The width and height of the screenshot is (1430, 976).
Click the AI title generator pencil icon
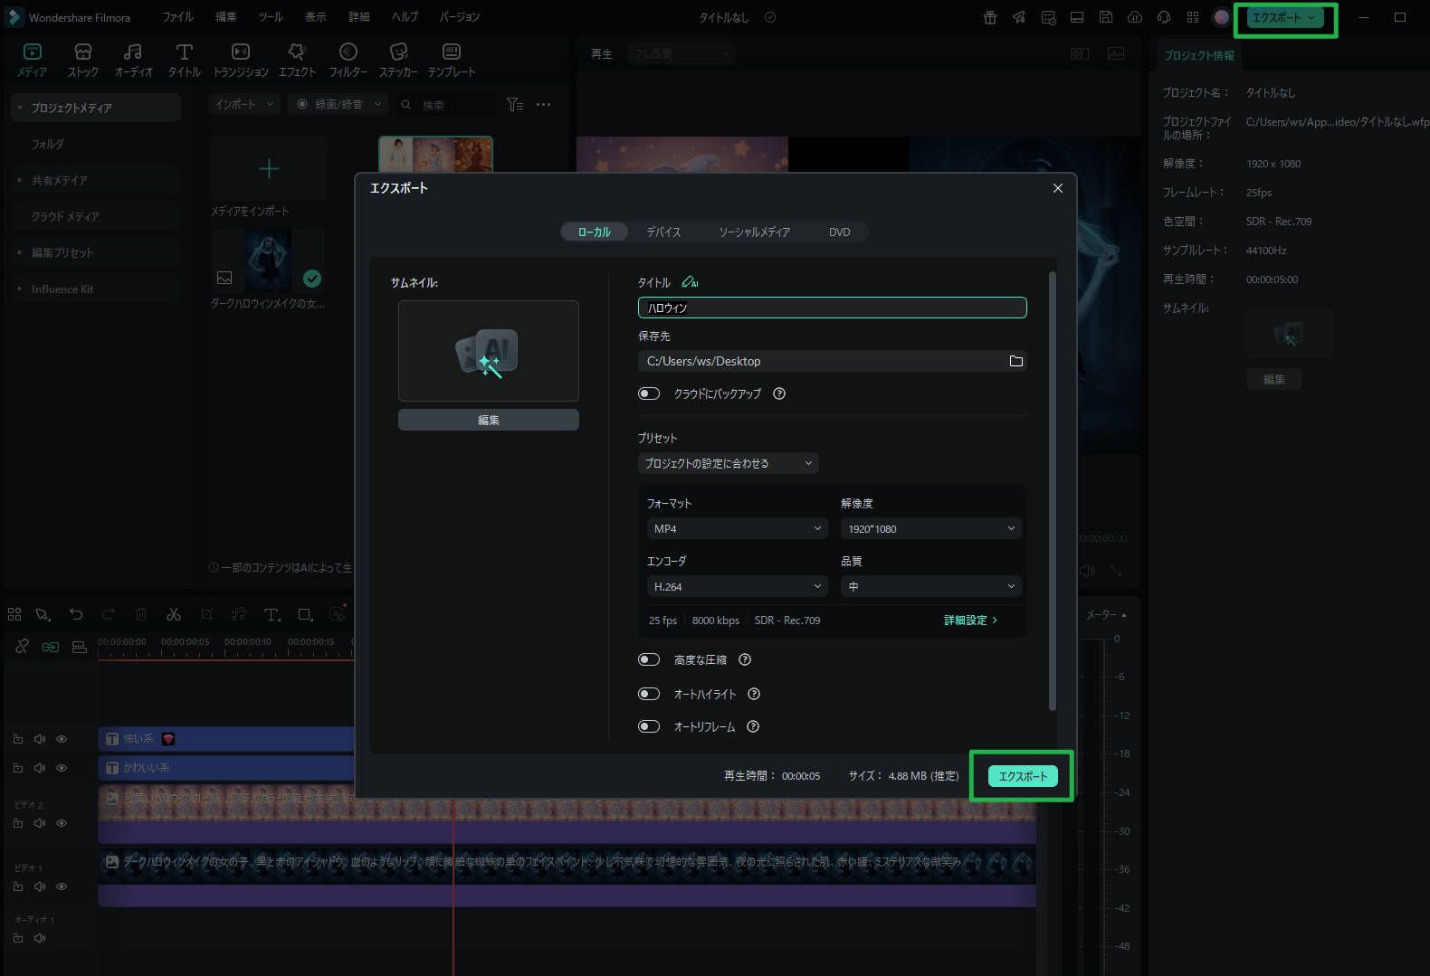coord(690,282)
